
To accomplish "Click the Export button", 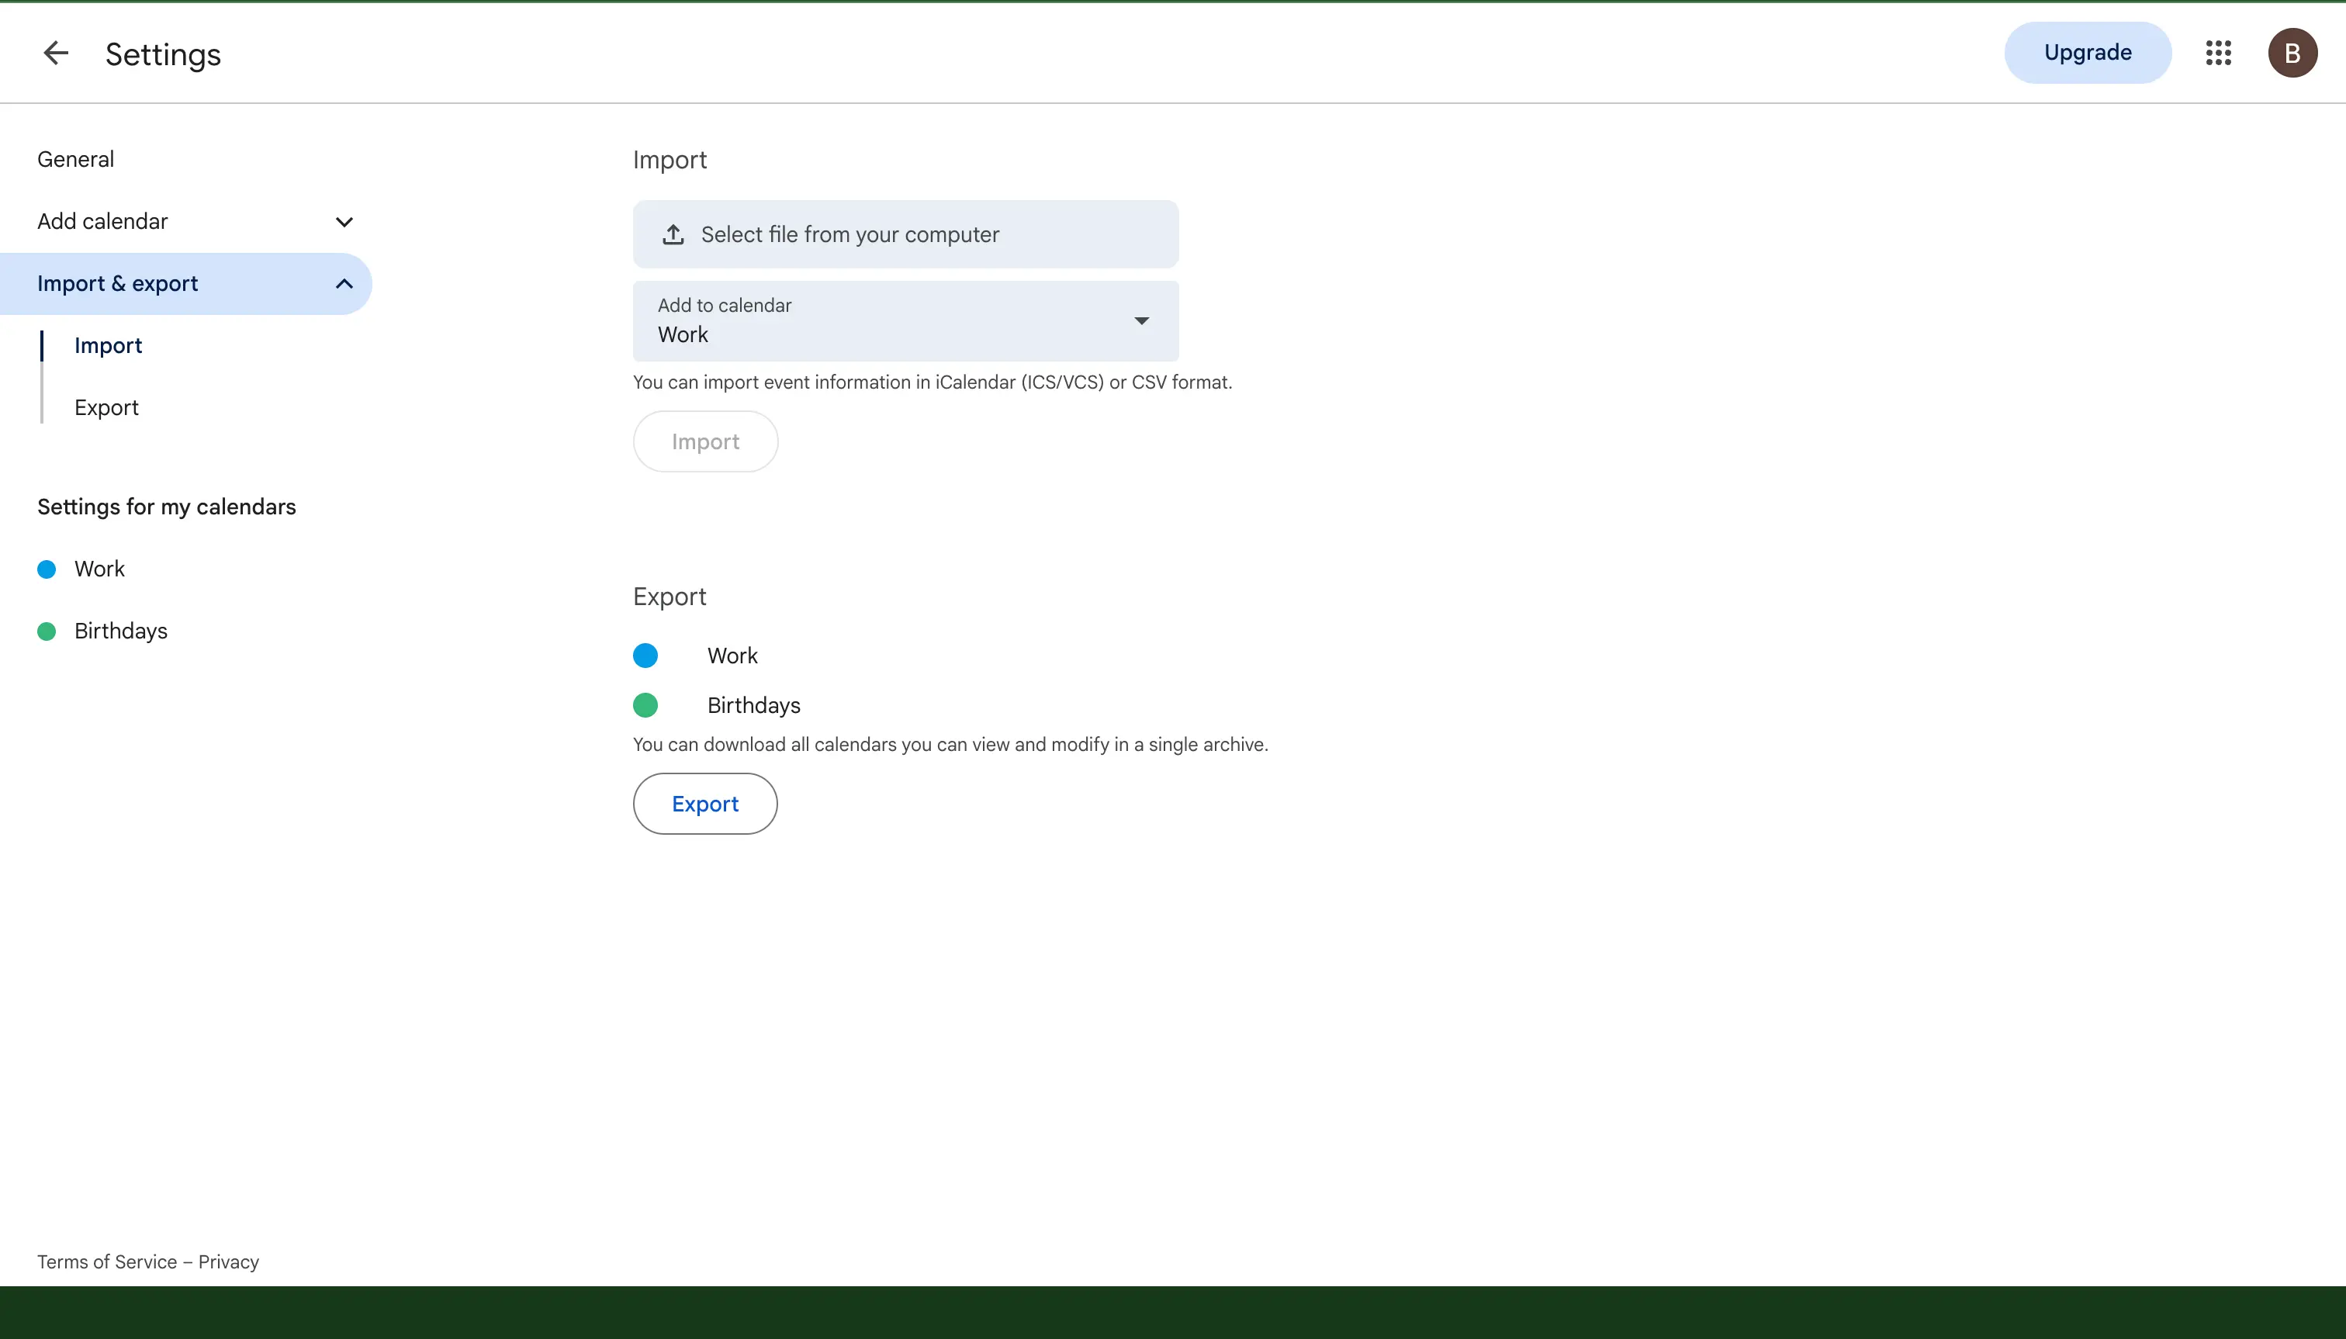I will 705,804.
